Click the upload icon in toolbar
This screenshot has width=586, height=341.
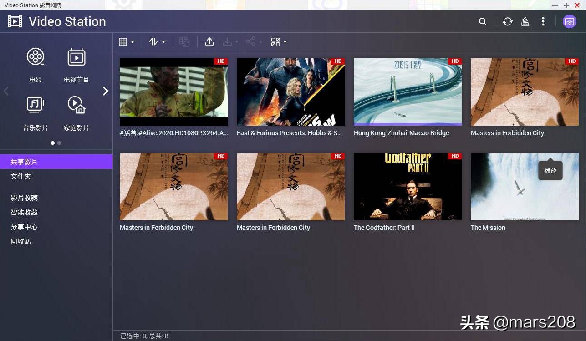tap(209, 42)
